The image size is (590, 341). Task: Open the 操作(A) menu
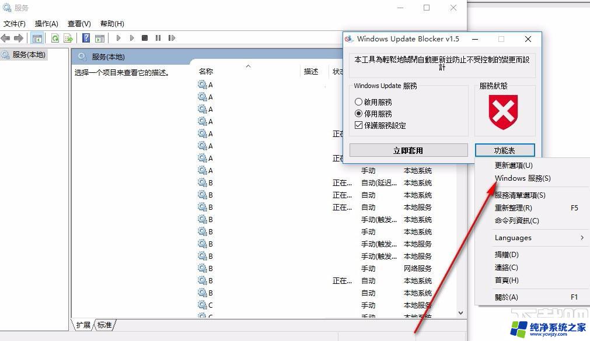point(47,24)
